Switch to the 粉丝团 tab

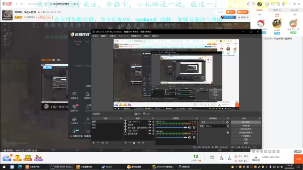295,10
